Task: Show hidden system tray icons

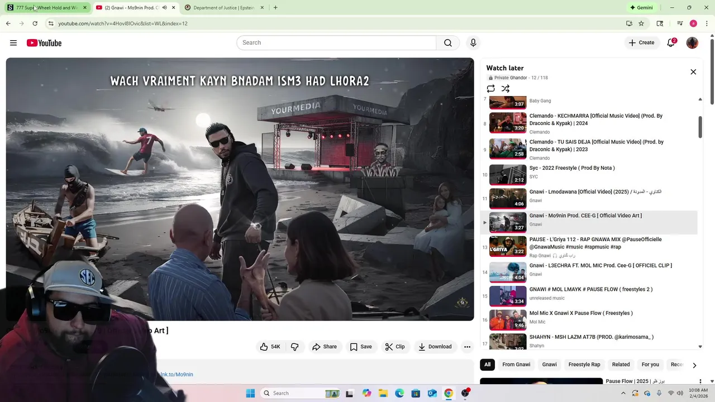Action: pyautogui.click(x=623, y=393)
